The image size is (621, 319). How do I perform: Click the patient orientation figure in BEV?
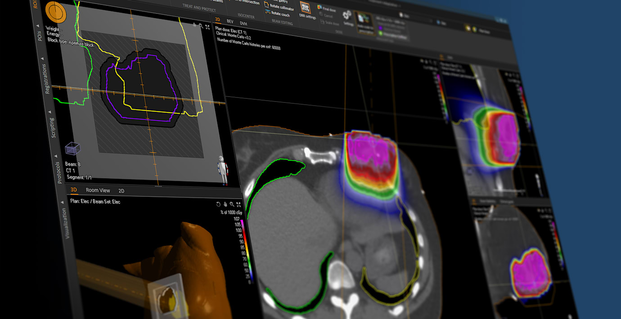pos(222,170)
